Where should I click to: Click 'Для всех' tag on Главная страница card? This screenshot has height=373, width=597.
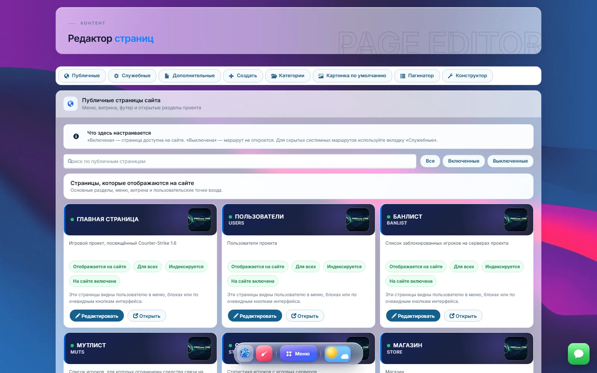[147, 267]
